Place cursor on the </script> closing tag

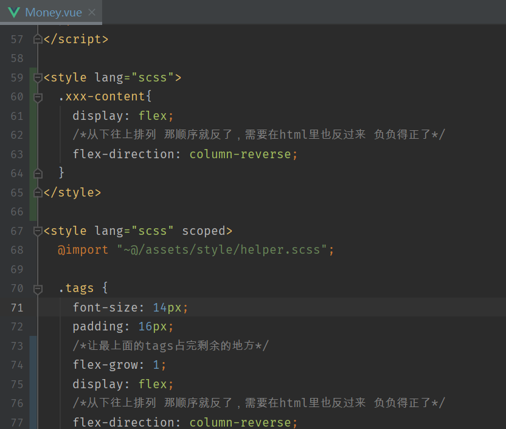(x=76, y=40)
